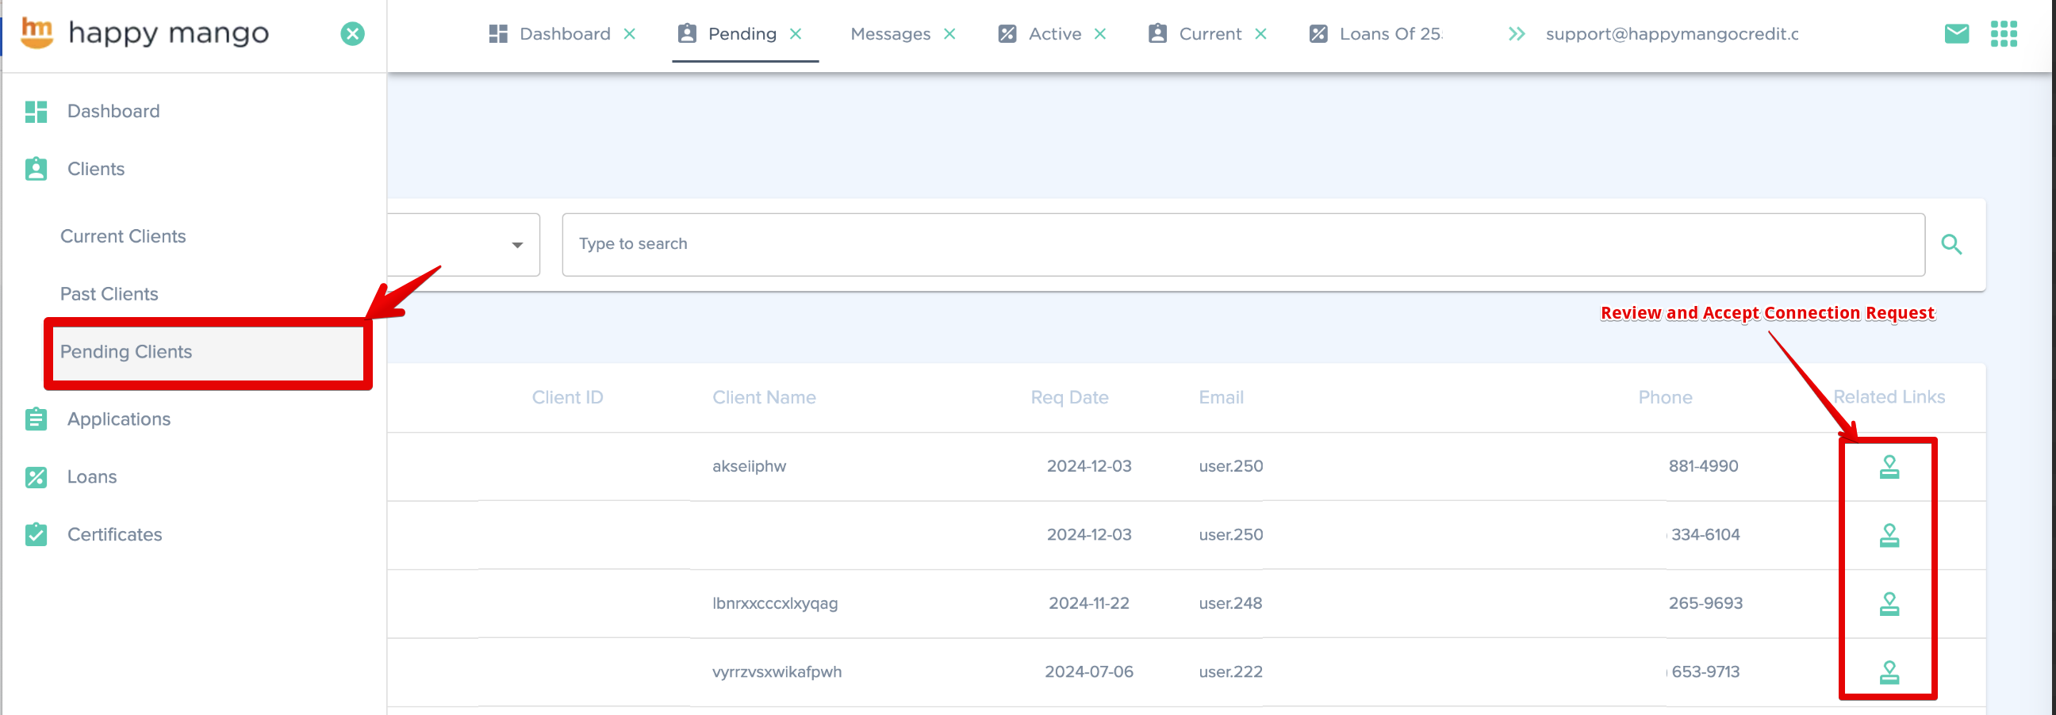Click review icon for vyrrzvsxwikafpwh row
The image size is (2056, 715).
tap(1889, 673)
